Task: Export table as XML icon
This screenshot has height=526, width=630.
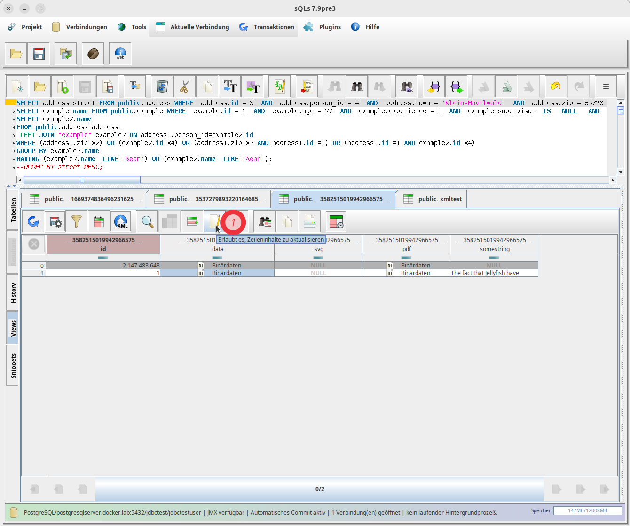Action: (x=121, y=221)
